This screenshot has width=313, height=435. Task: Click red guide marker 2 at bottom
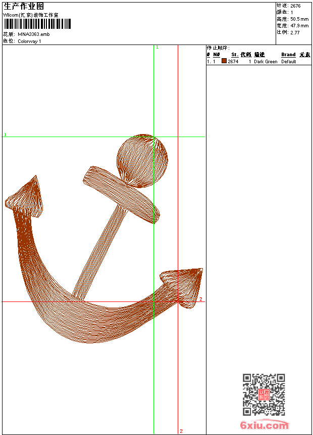click(181, 431)
